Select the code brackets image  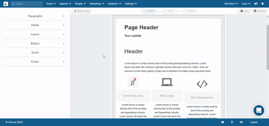(x=202, y=84)
